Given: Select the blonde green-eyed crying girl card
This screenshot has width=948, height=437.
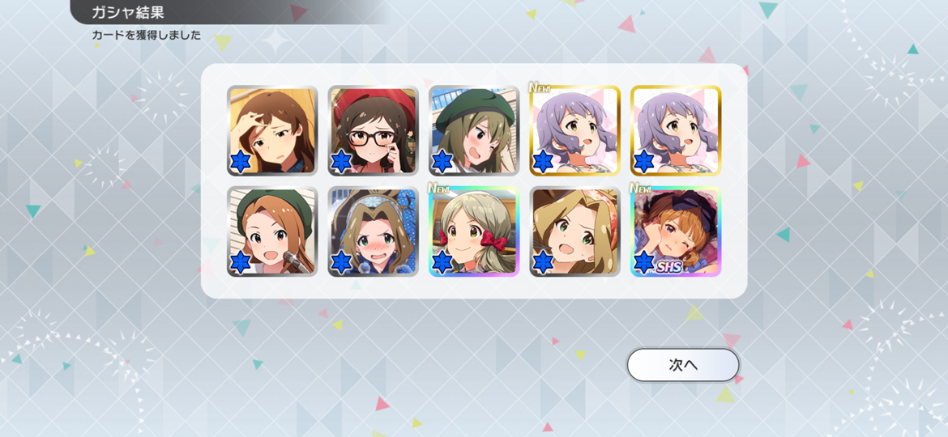Looking at the screenshot, I should (x=575, y=231).
